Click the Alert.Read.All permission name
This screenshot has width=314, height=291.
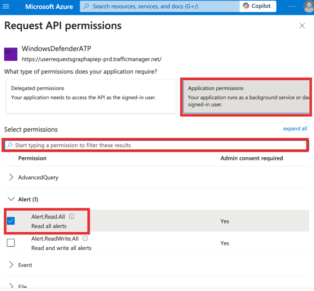(x=48, y=217)
